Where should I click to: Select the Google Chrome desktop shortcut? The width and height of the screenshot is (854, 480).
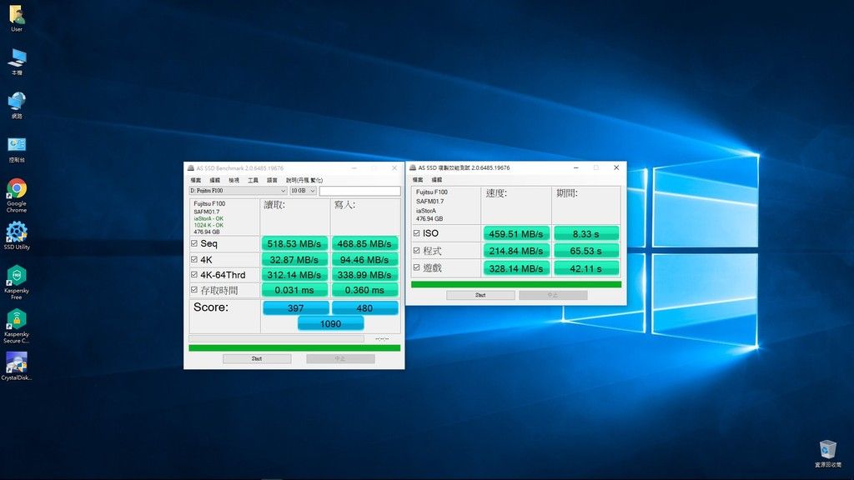[x=17, y=195]
